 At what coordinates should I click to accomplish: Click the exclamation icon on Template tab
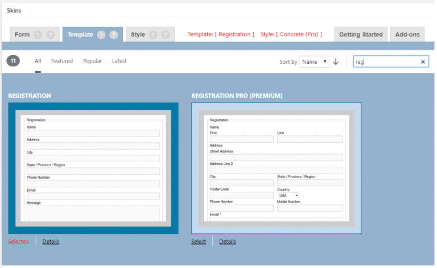point(101,35)
